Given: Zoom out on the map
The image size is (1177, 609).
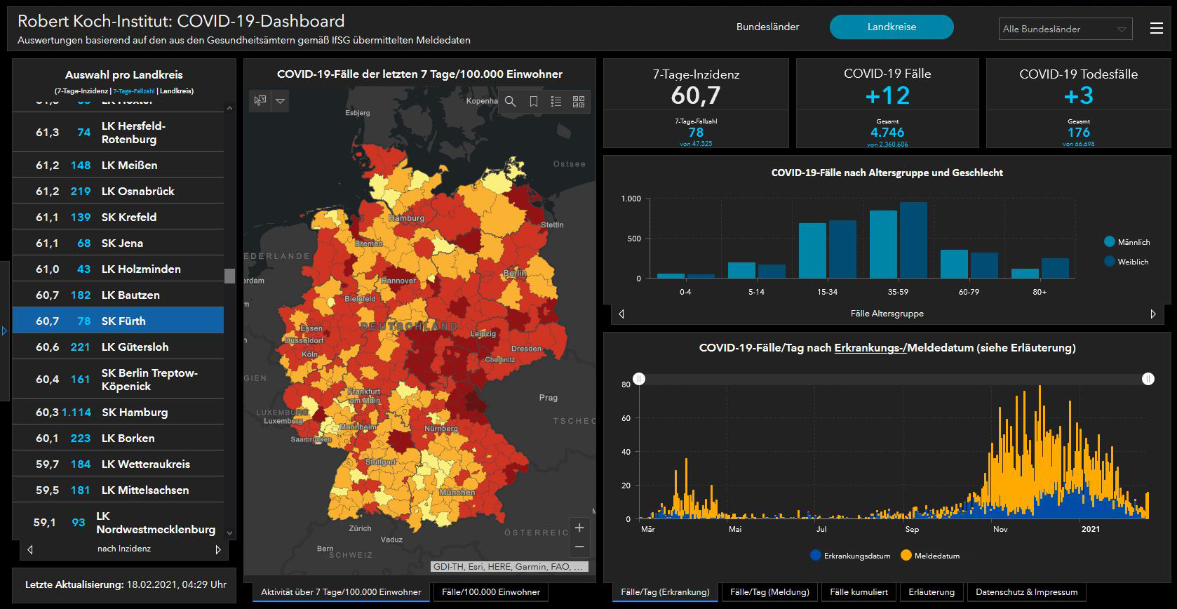Looking at the screenshot, I should (x=579, y=547).
